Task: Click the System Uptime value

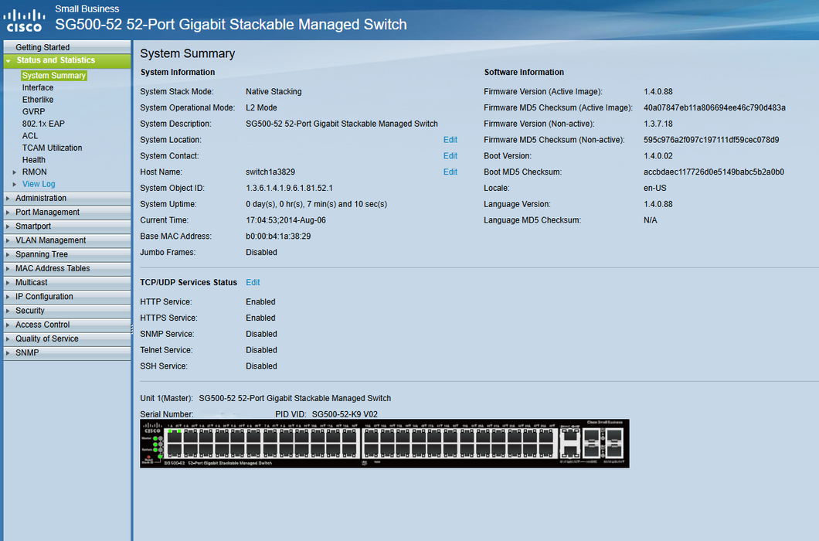Action: (317, 204)
